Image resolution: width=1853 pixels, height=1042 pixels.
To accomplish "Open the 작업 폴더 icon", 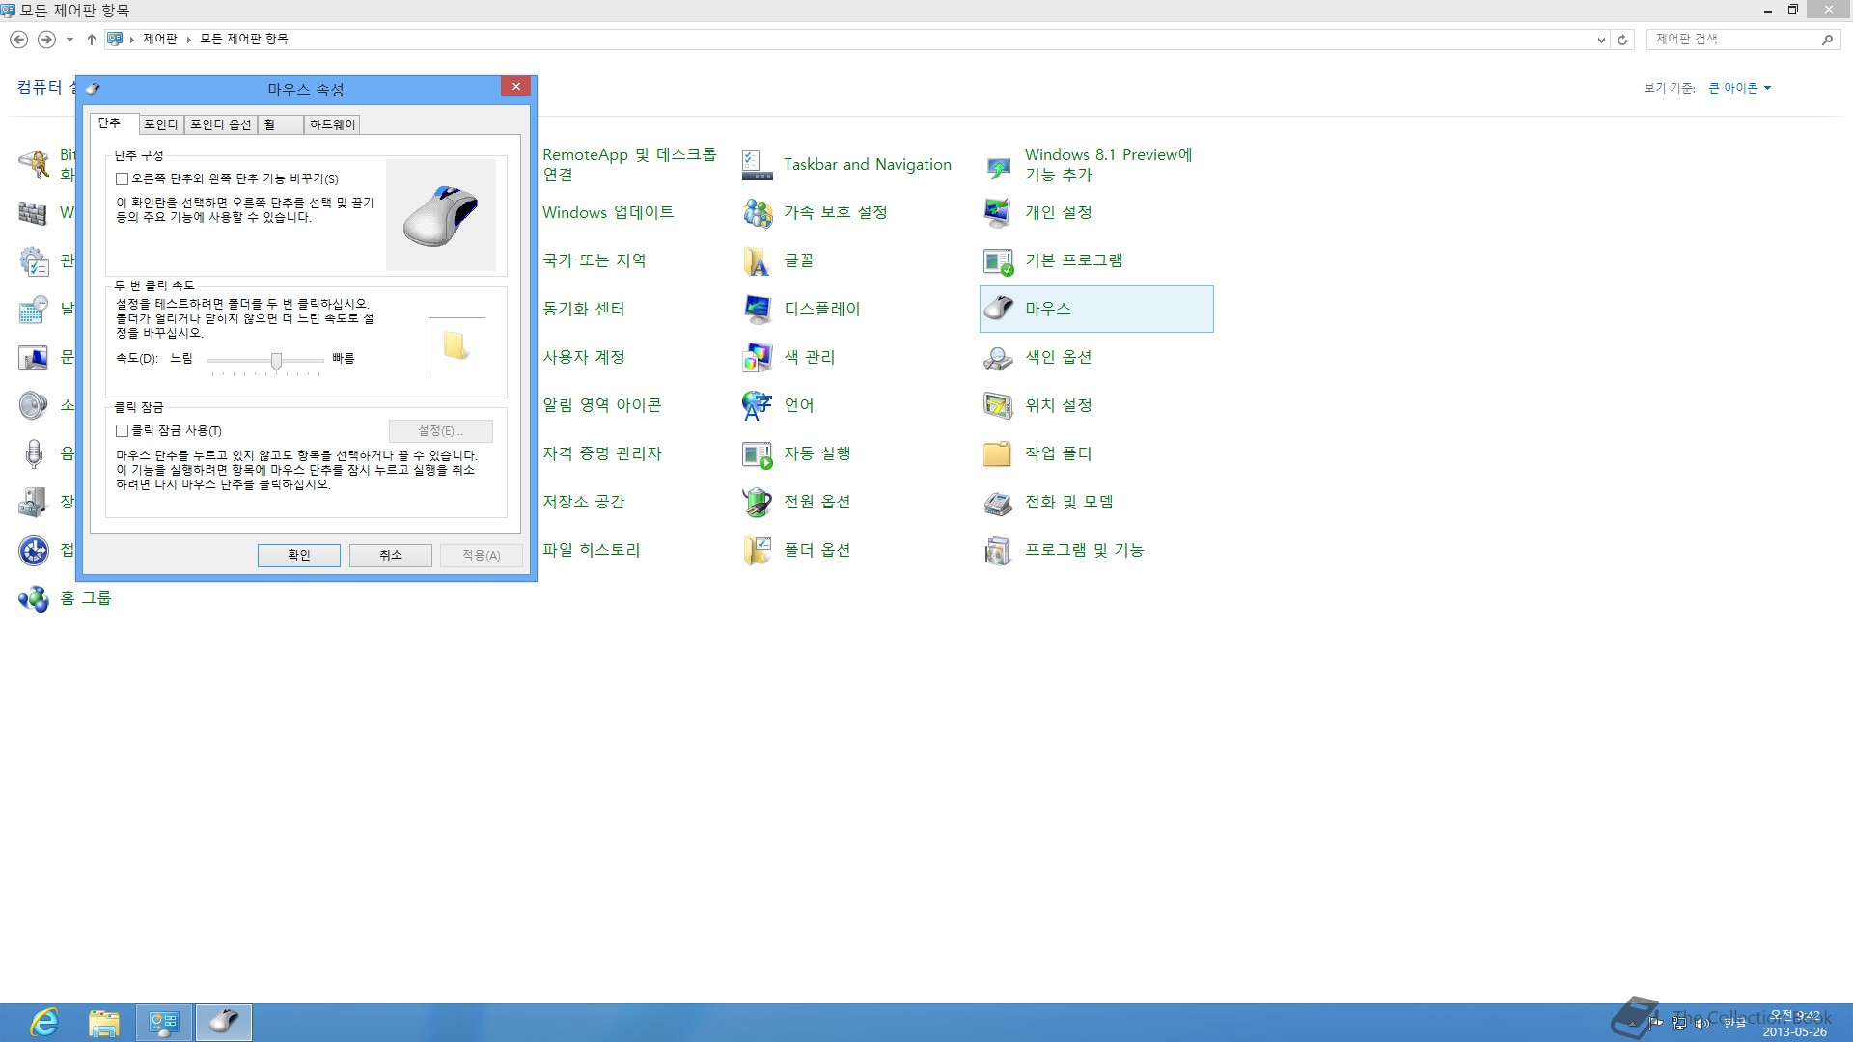I will tap(998, 453).
